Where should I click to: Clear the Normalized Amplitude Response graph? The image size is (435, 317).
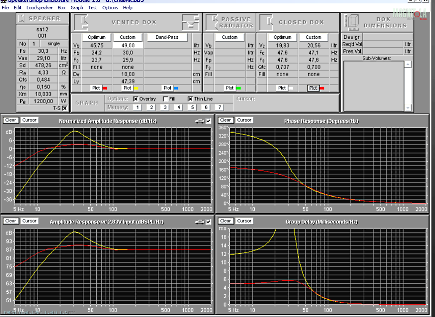click(x=11, y=120)
